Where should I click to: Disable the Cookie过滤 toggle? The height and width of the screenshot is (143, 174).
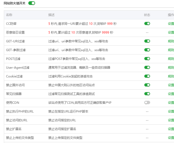coord(147,76)
